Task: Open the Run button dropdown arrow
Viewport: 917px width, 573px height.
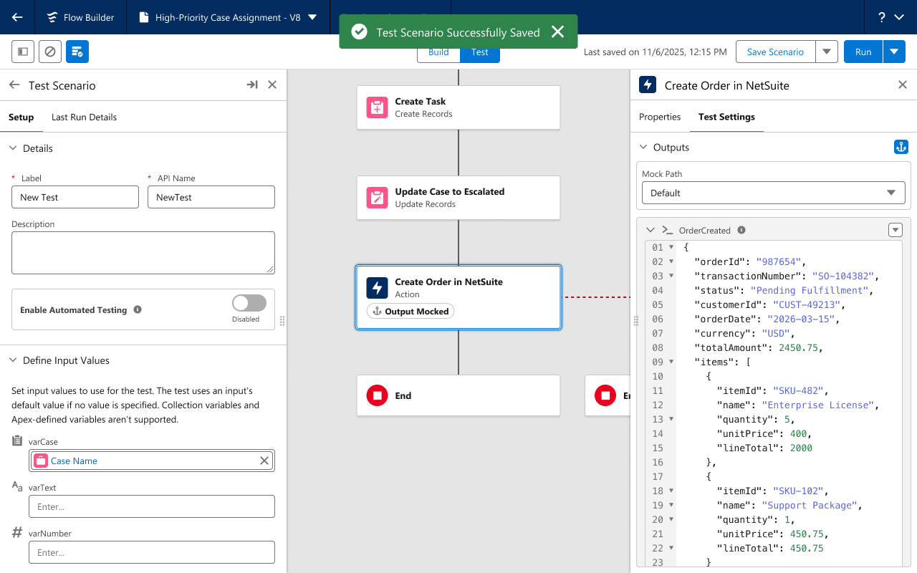Action: [894, 52]
